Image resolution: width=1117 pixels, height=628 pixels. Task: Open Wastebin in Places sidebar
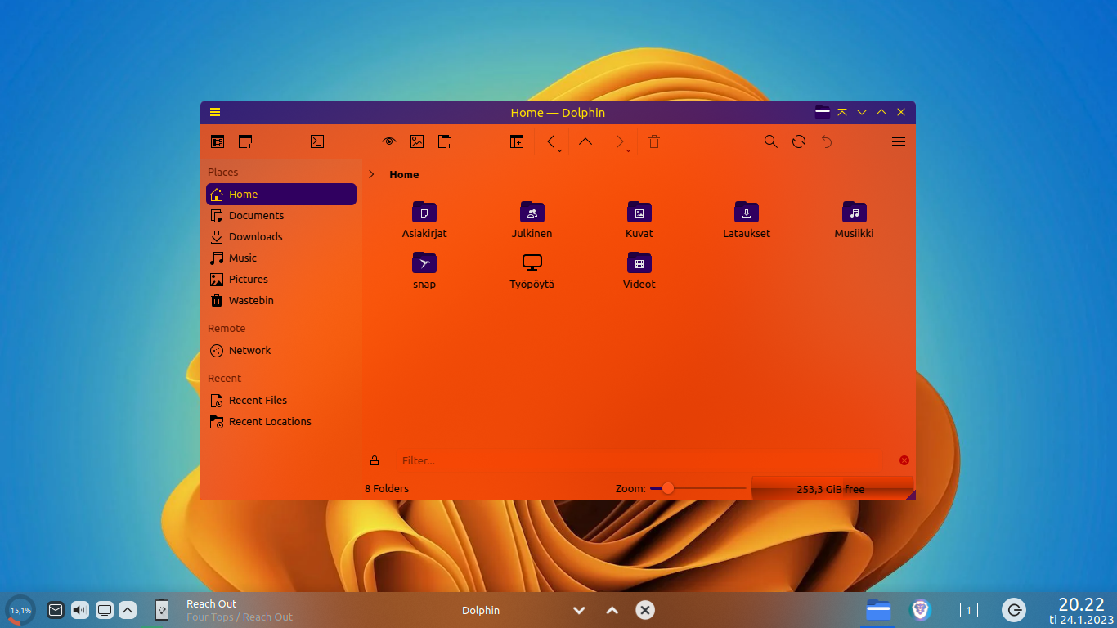coord(281,300)
